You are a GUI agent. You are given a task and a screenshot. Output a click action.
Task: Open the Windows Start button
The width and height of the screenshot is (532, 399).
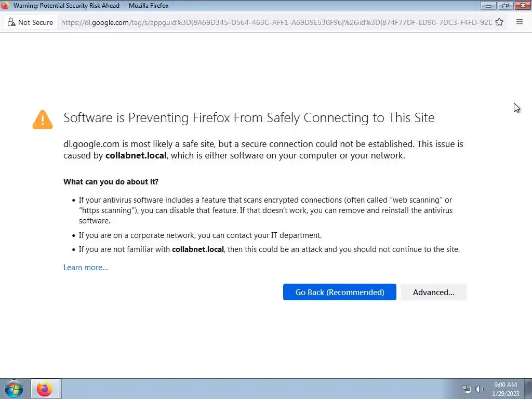coord(14,389)
